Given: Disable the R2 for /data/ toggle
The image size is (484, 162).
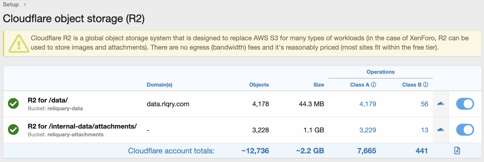Looking at the screenshot, I should click(465, 104).
